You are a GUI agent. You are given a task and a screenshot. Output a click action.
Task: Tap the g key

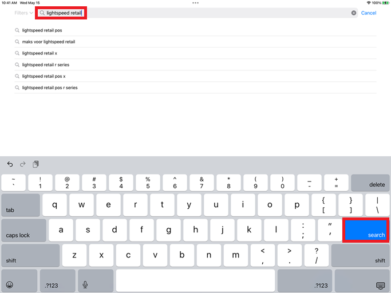pos(168,230)
